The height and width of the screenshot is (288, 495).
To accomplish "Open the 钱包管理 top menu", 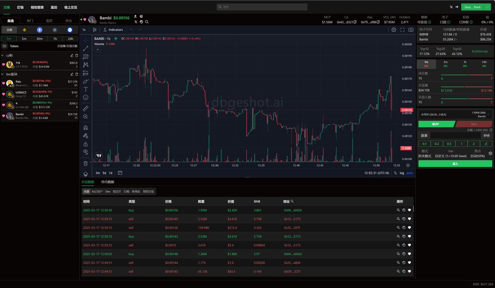I will pyautogui.click(x=37, y=7).
